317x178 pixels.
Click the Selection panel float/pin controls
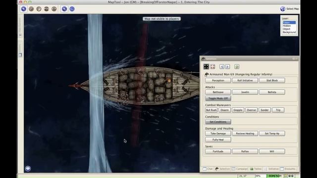click(295, 59)
